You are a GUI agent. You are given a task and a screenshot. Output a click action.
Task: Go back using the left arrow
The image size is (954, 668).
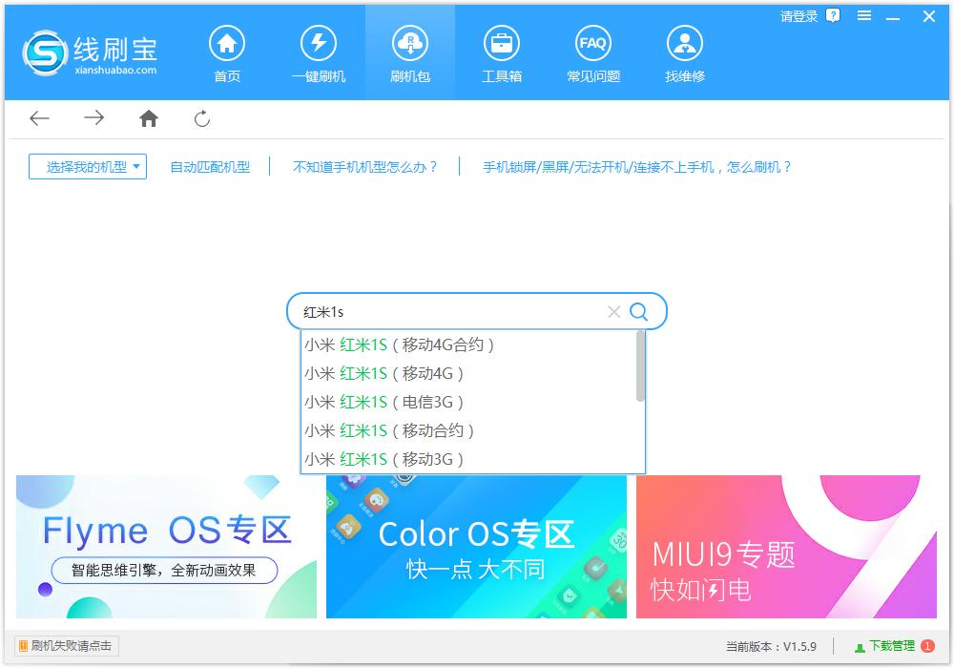(x=38, y=118)
